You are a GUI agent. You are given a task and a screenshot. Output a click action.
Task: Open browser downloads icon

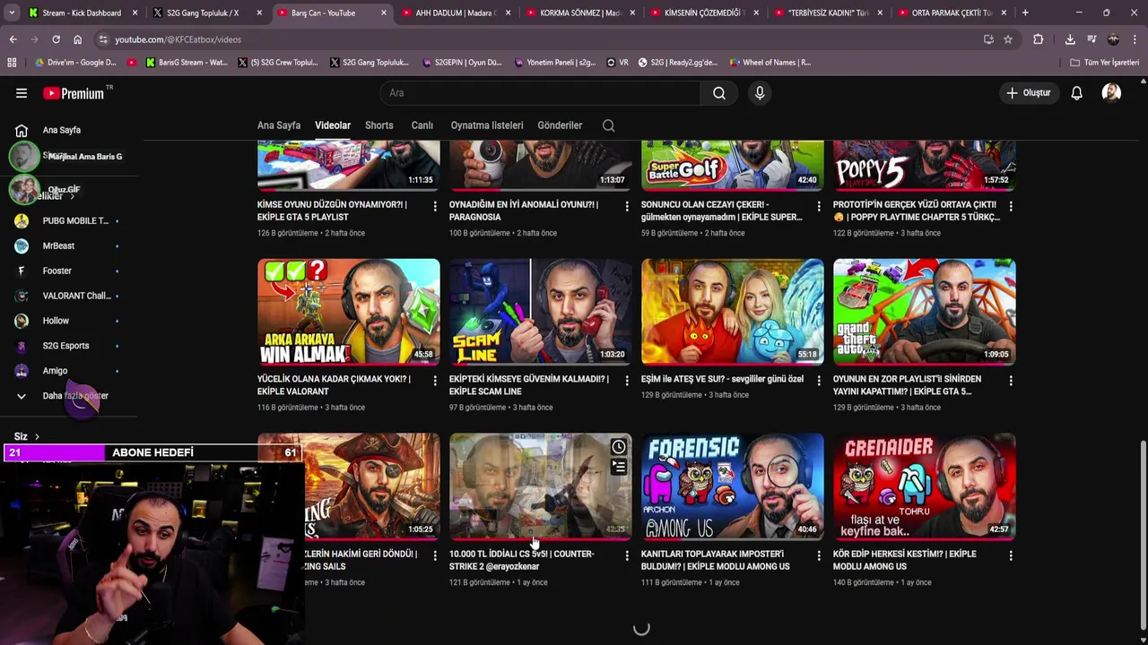tap(1070, 39)
